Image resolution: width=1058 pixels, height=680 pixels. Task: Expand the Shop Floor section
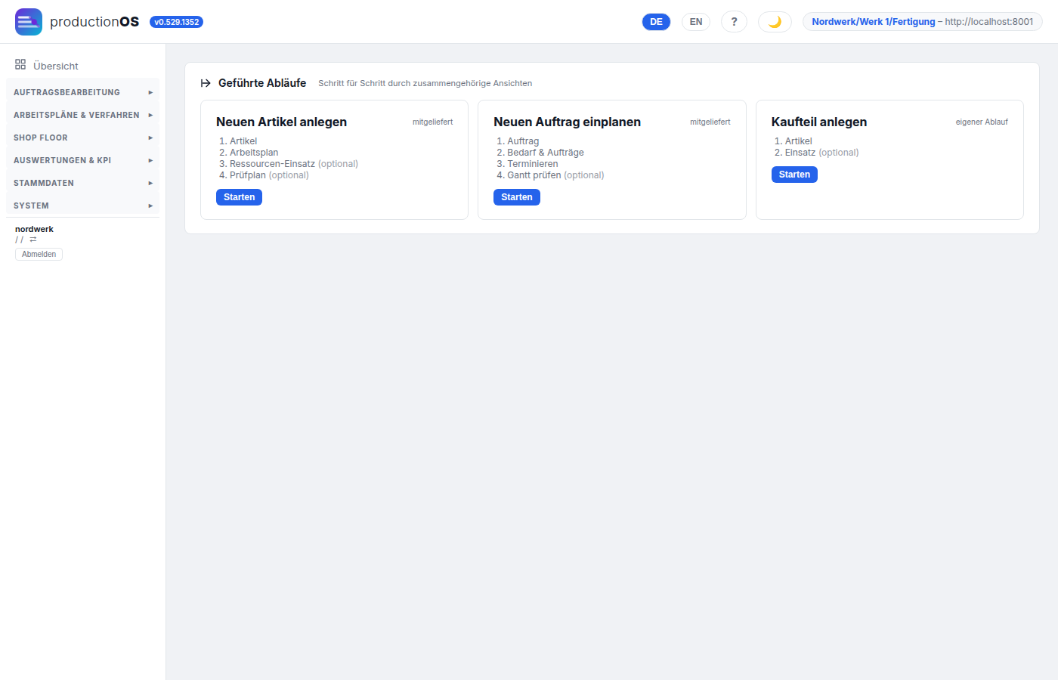[x=83, y=138]
